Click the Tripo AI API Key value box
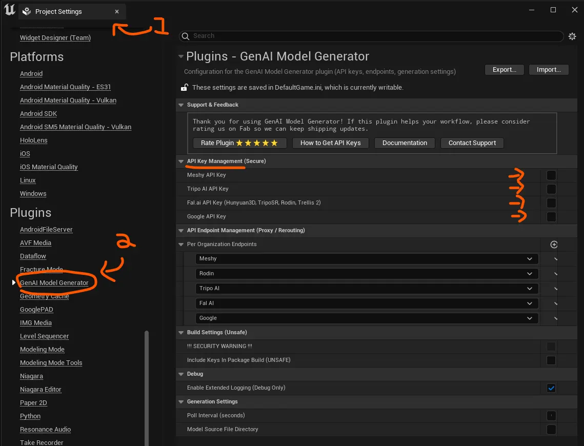This screenshot has width=584, height=446. click(551, 189)
